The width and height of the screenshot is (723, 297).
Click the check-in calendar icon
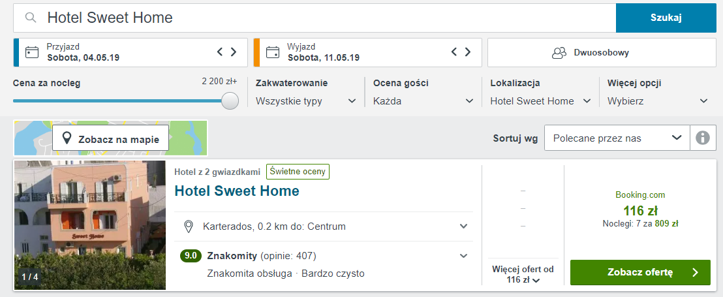coord(32,52)
